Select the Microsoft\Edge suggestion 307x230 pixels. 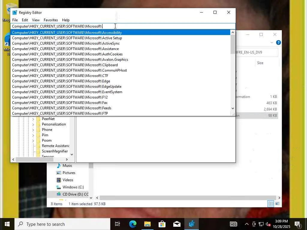tap(121, 81)
